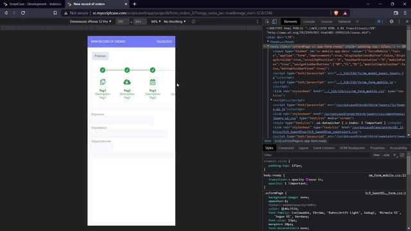Open DevTools customize menu dots
Screen dimensions: 411x231
pyautogui.click(x=399, y=21)
